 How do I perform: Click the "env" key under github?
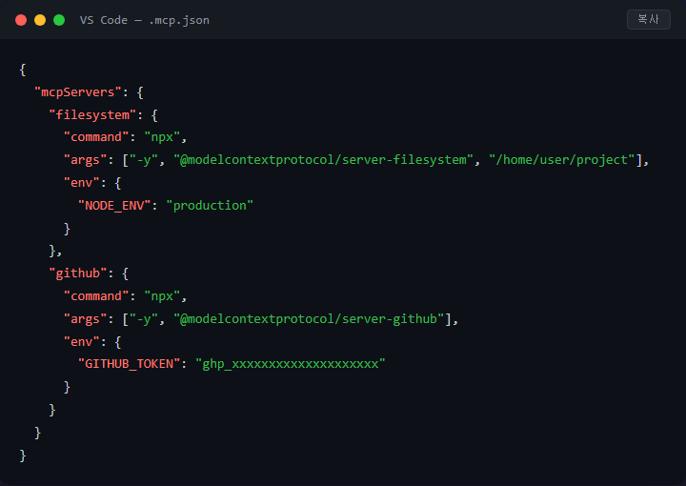click(x=82, y=342)
